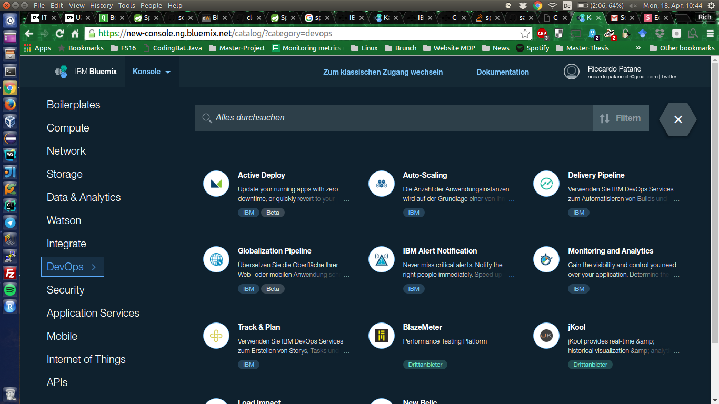Open the BlazeMeter service icon
The image size is (719, 404).
coord(382,336)
